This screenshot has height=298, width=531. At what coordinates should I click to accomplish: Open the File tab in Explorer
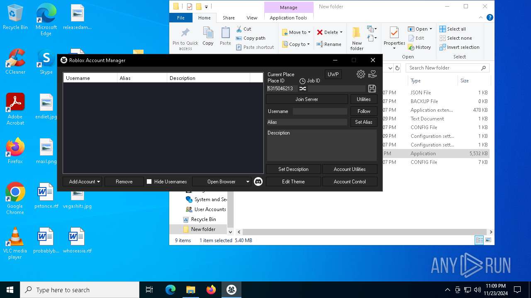point(181,18)
